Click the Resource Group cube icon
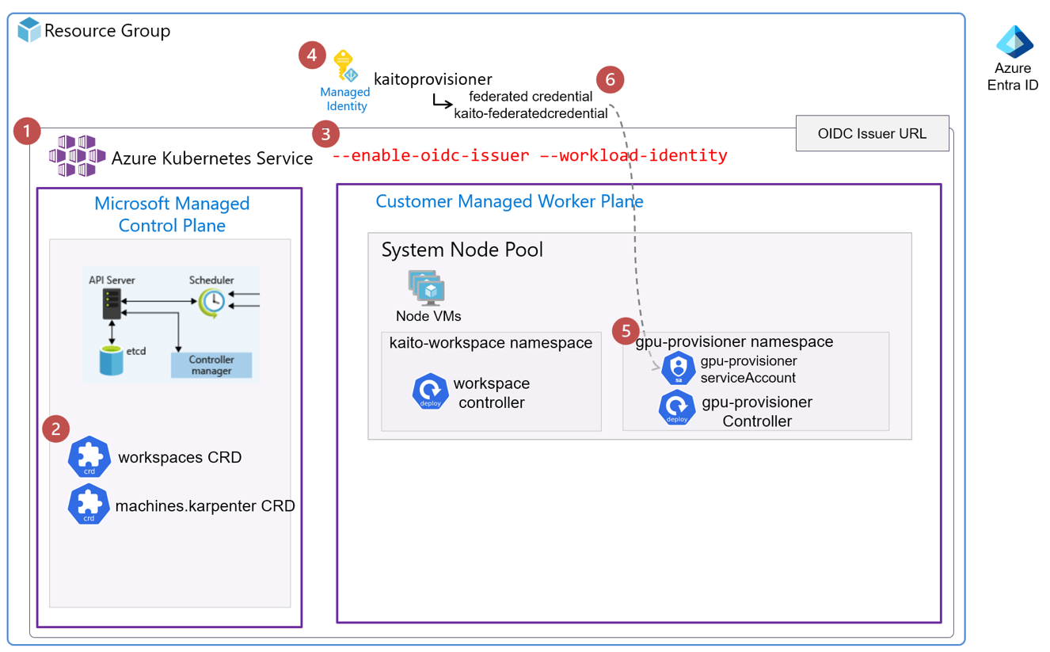 (29, 30)
